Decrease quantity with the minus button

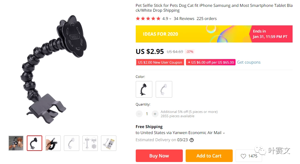(x=139, y=114)
